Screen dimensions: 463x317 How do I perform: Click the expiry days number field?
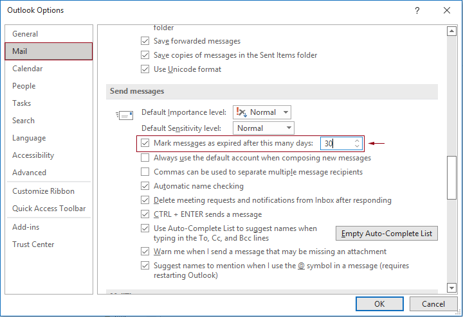pyautogui.click(x=336, y=144)
